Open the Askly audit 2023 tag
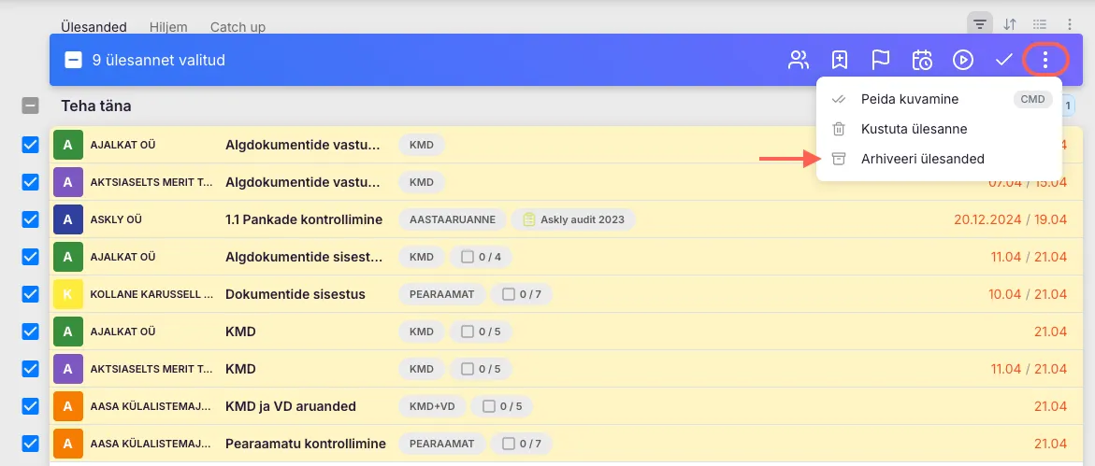1095x466 pixels. tap(573, 219)
